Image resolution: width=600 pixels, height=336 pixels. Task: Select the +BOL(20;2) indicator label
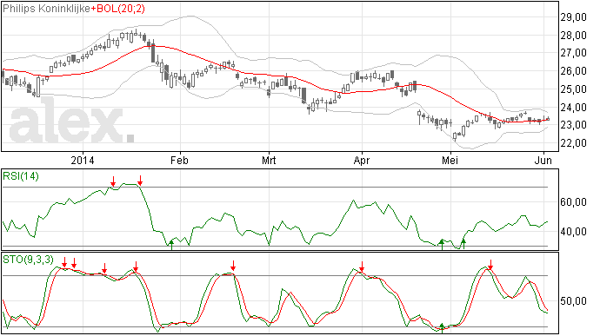[x=118, y=9]
